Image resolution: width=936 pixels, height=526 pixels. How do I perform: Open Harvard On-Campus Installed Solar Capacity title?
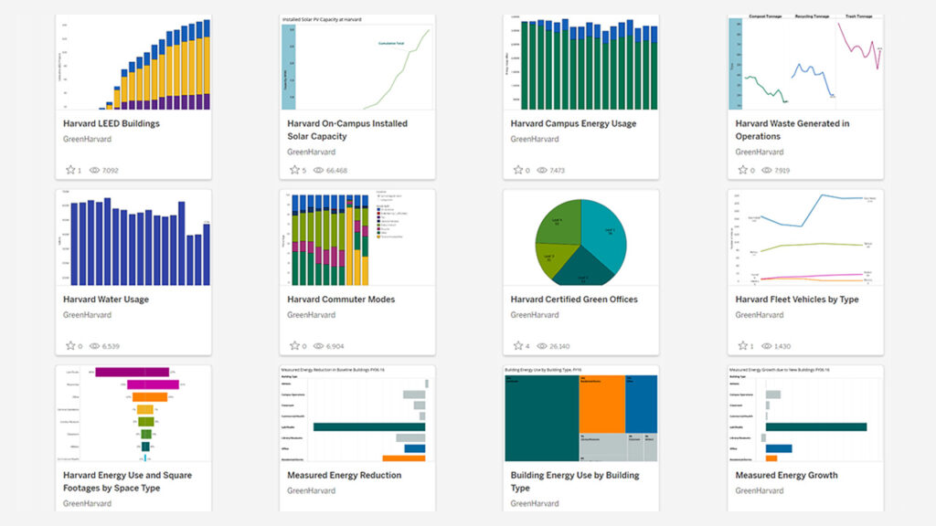tap(347, 130)
